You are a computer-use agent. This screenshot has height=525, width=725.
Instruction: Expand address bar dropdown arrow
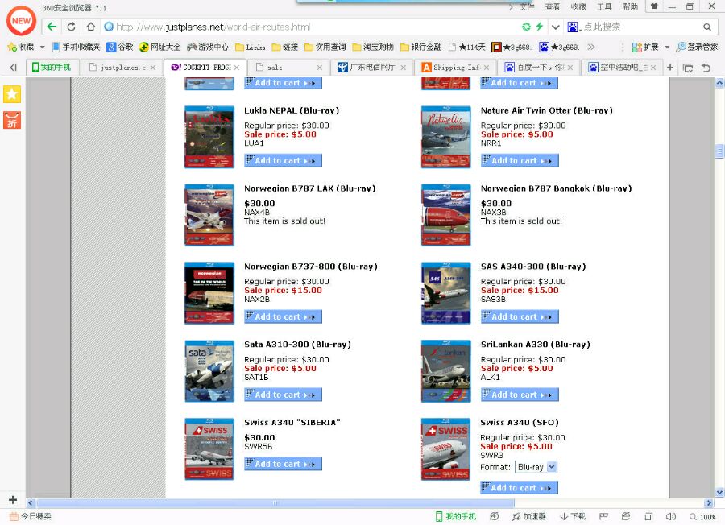pyautogui.click(x=555, y=27)
